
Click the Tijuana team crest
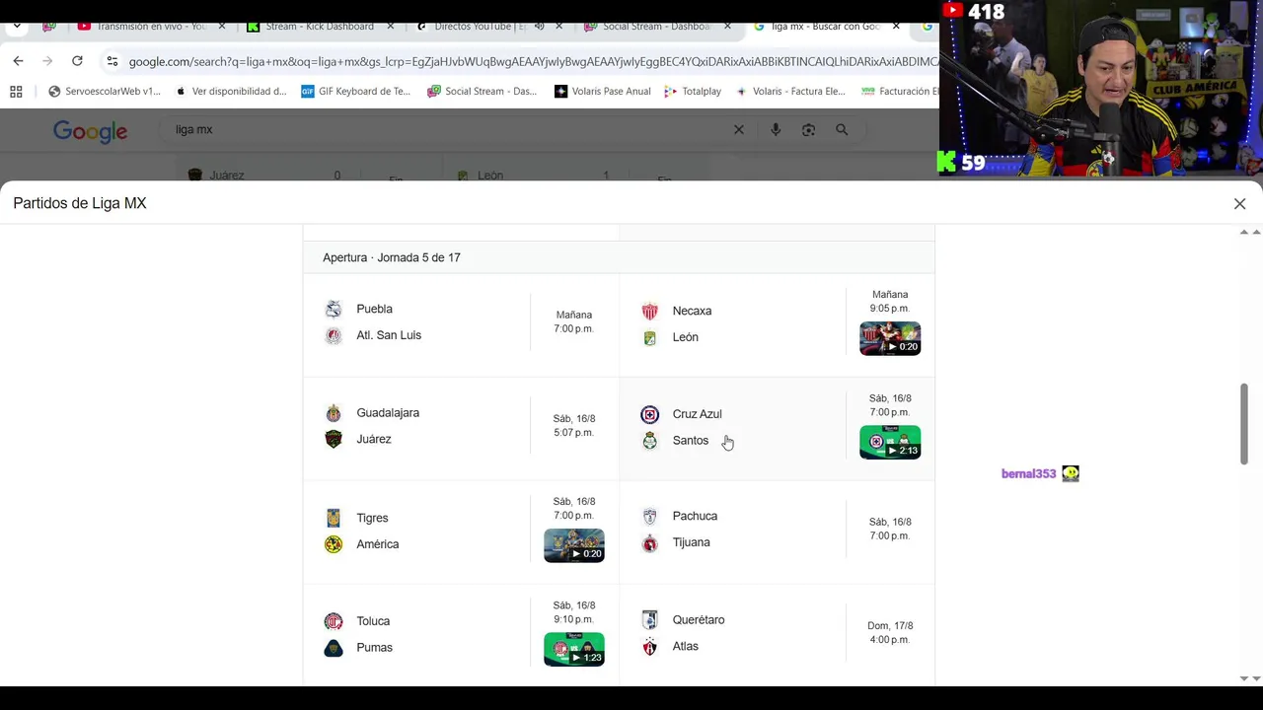click(x=649, y=542)
